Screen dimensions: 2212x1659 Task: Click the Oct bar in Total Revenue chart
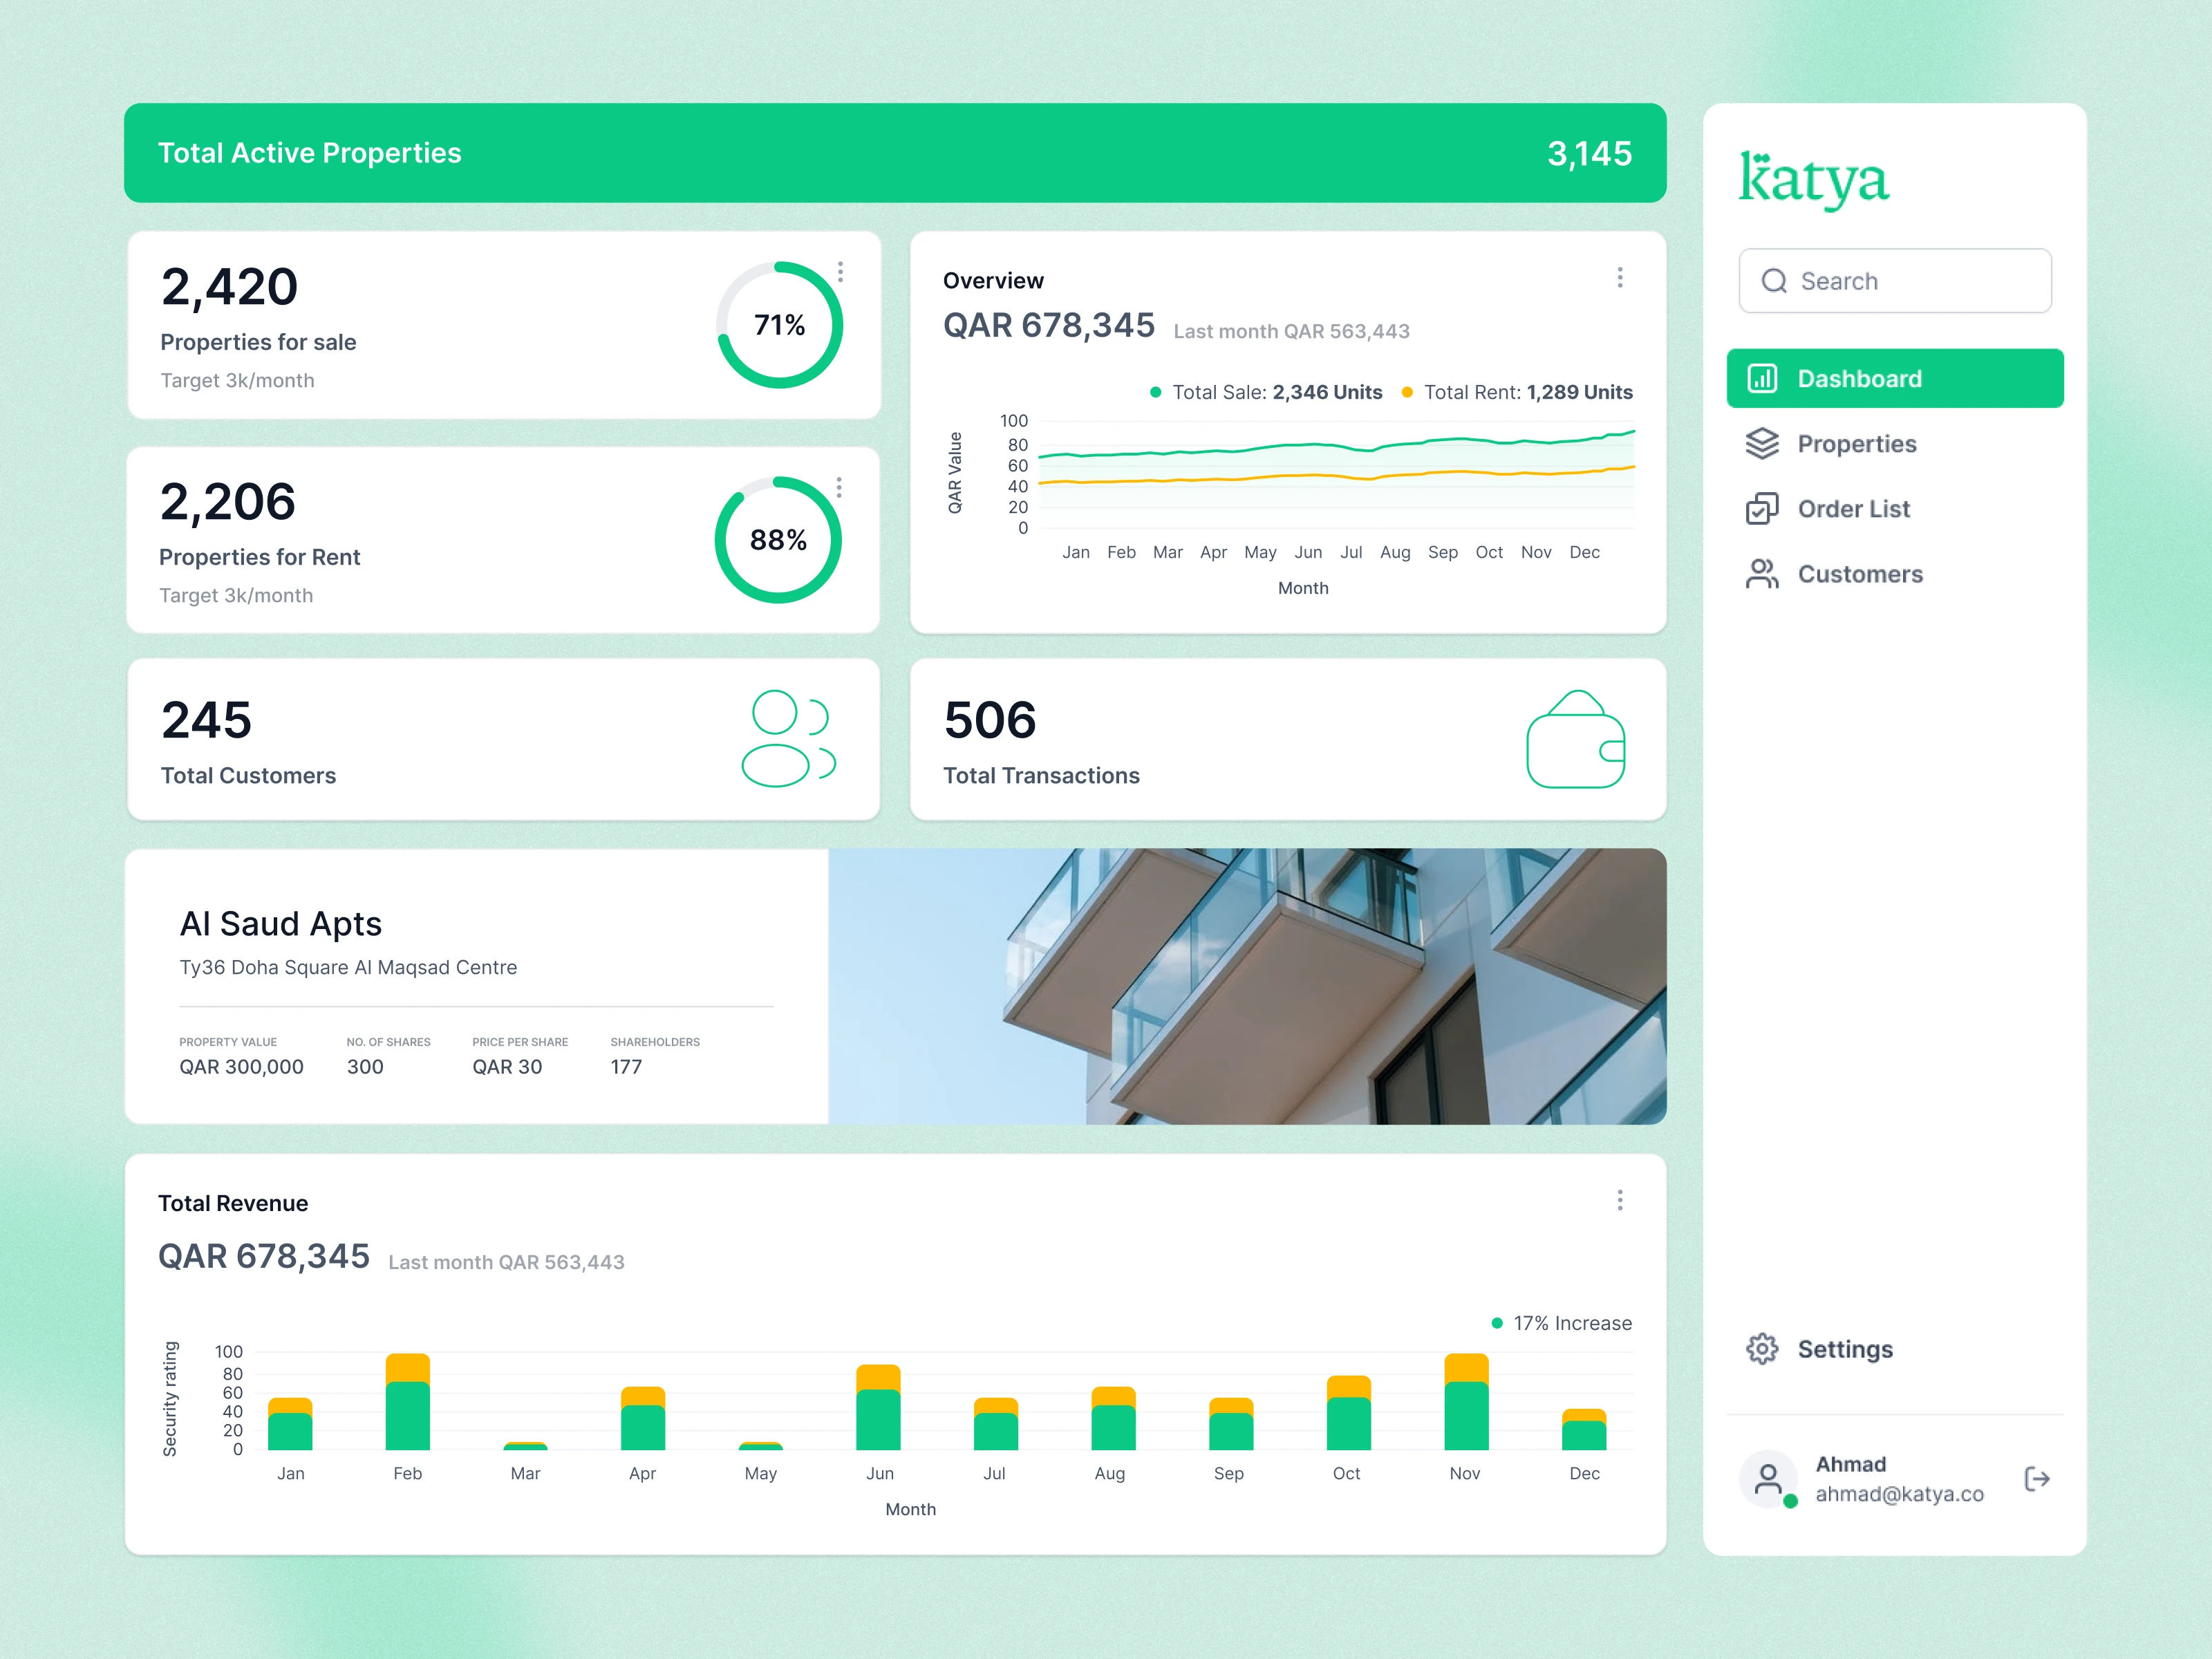tap(1349, 1412)
